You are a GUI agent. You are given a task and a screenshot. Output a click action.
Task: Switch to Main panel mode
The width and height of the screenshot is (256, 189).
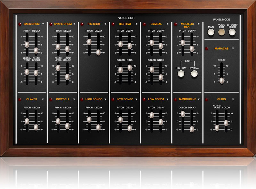pyautogui.click(x=211, y=32)
